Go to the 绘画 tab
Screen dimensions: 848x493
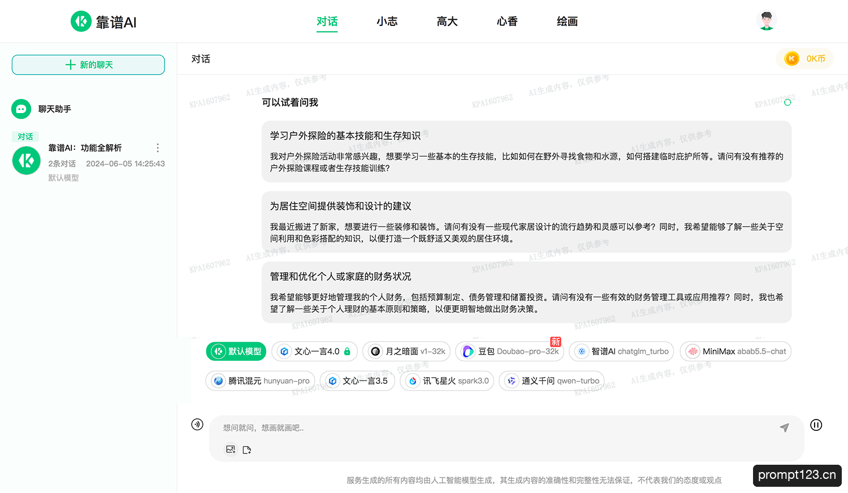tap(567, 21)
